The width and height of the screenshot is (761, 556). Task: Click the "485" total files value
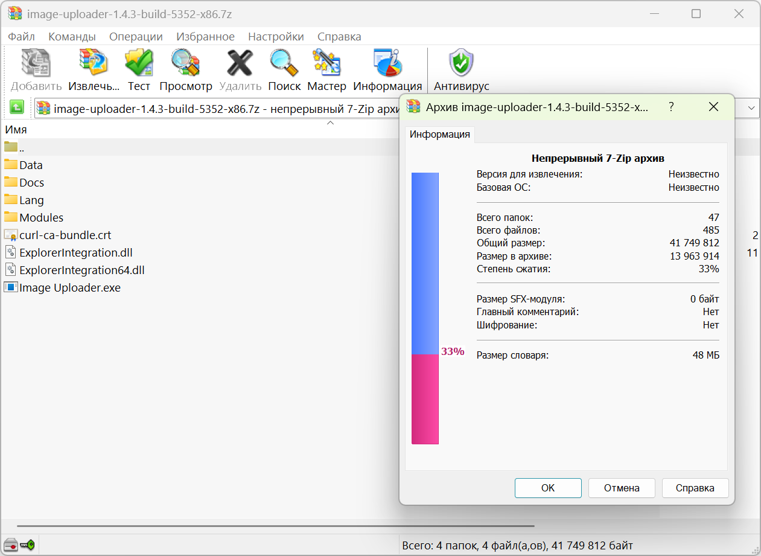pos(711,230)
